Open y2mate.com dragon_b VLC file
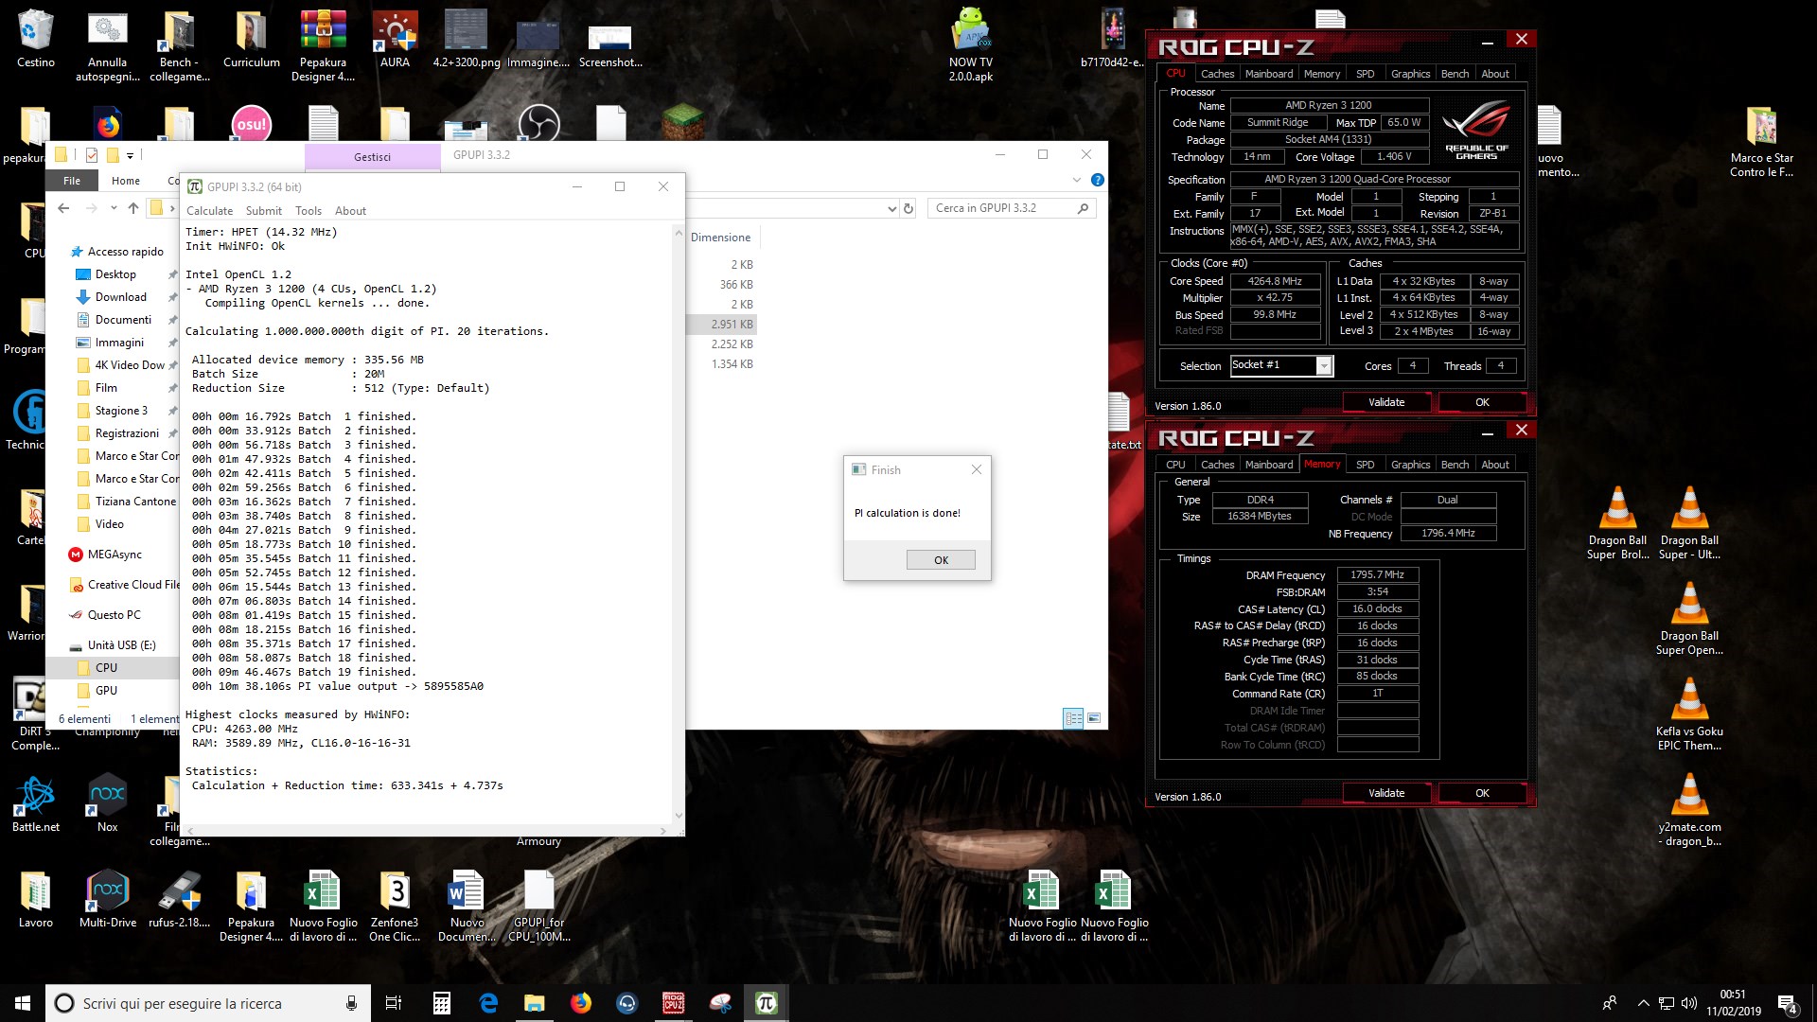 (1689, 810)
